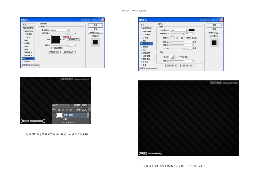Check 内阴影 checkbox in left pattern dialog
Image resolution: width=268 pixels, height=189 pixels.
pos(24,43)
